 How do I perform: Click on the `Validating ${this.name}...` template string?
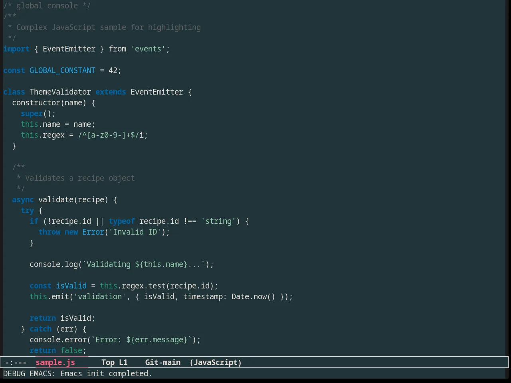144,264
